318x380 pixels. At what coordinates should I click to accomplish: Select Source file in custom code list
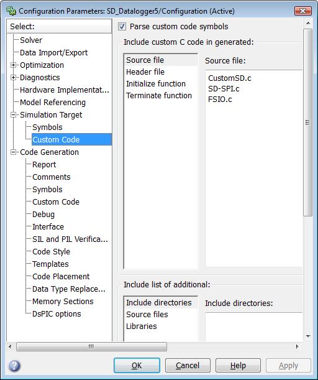click(161, 60)
